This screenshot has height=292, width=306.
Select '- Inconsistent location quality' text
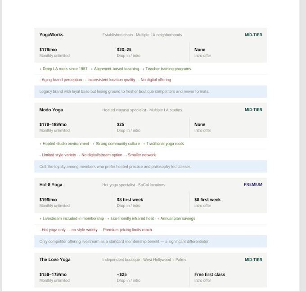point(110,80)
